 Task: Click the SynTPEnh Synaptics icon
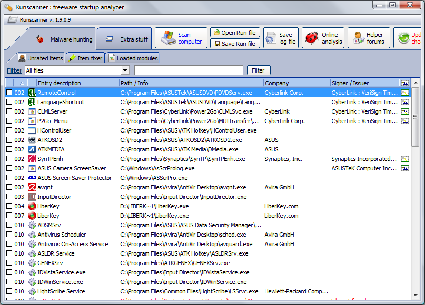tap(32, 159)
